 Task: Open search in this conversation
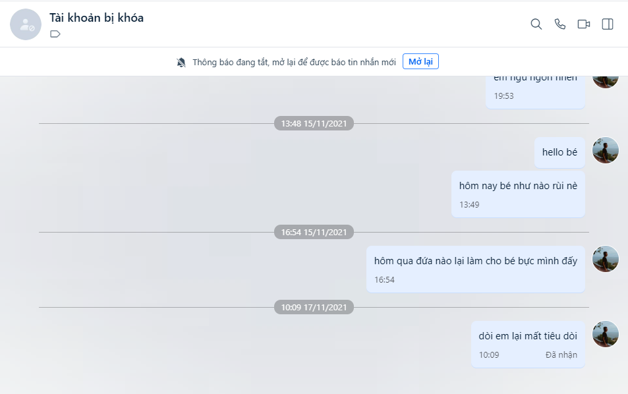click(536, 24)
